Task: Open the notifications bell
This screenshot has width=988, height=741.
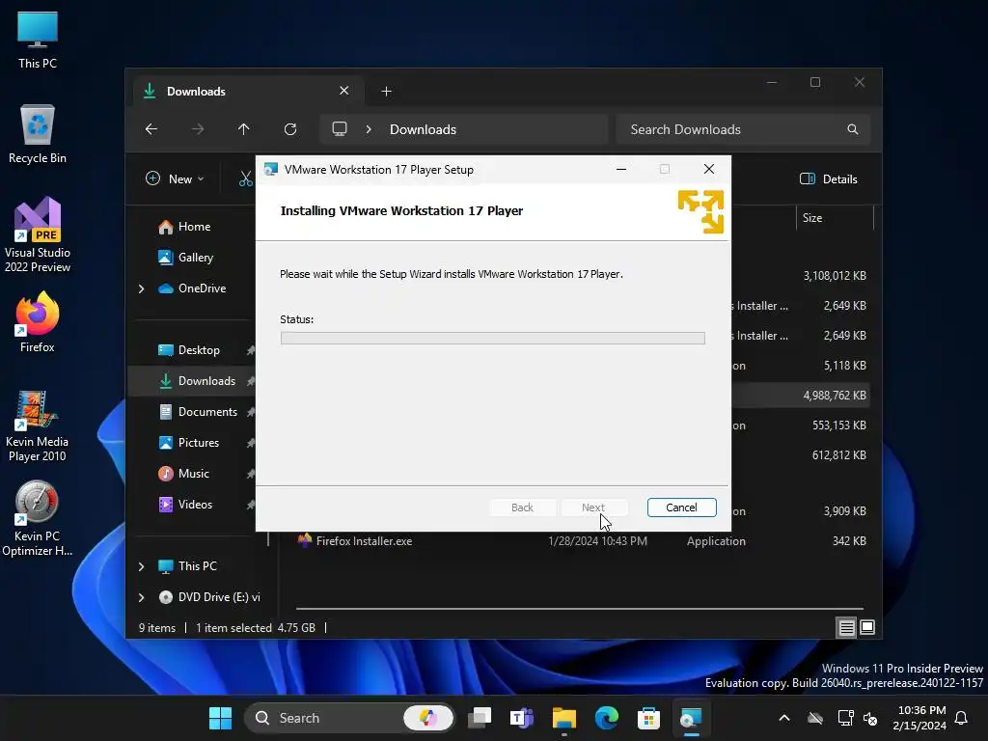Action: click(x=962, y=718)
